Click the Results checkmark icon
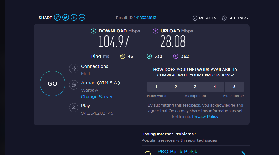Image resolution: width=279 pixels, height=155 pixels. 195,18
